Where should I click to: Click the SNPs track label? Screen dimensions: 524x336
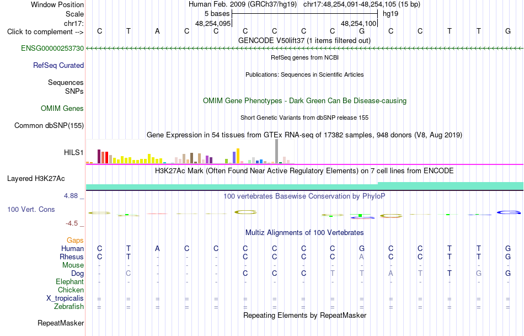tap(74, 91)
